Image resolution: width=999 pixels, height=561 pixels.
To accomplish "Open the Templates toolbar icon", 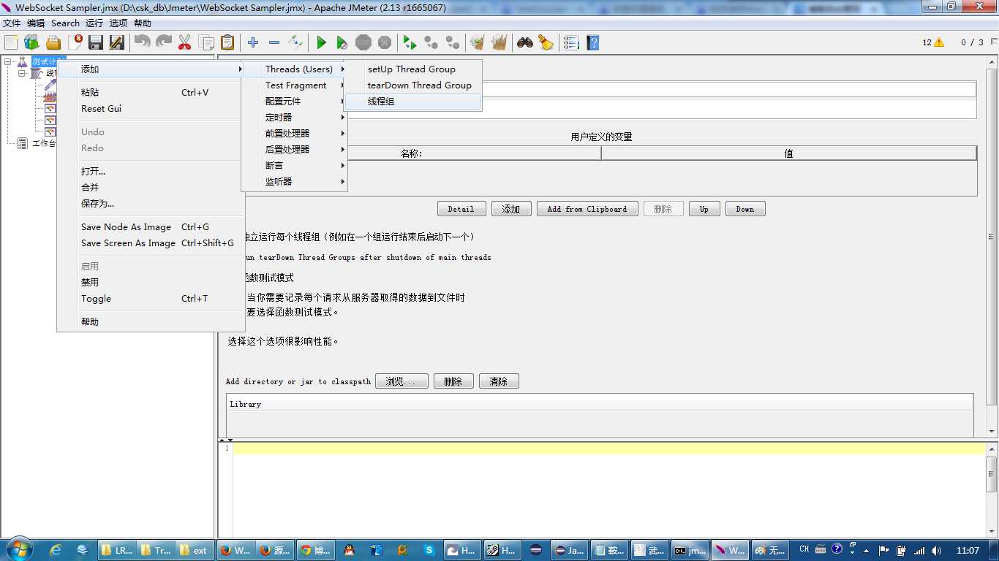I will (x=32, y=42).
